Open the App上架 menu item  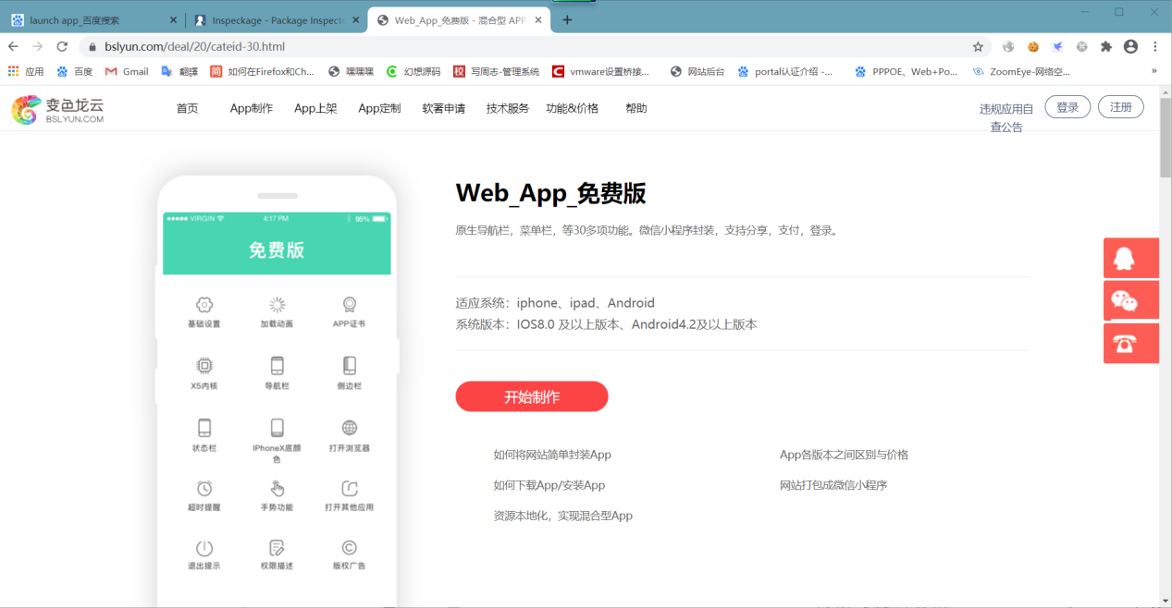(315, 108)
